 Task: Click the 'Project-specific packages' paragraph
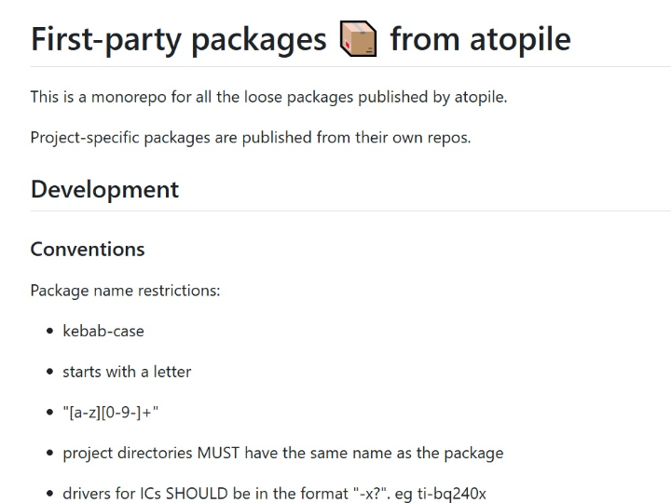click(x=251, y=137)
